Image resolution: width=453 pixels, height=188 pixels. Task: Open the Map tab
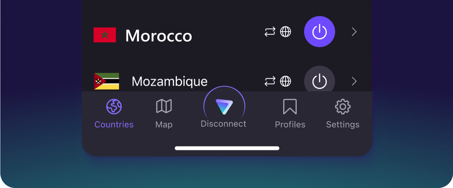click(x=164, y=114)
